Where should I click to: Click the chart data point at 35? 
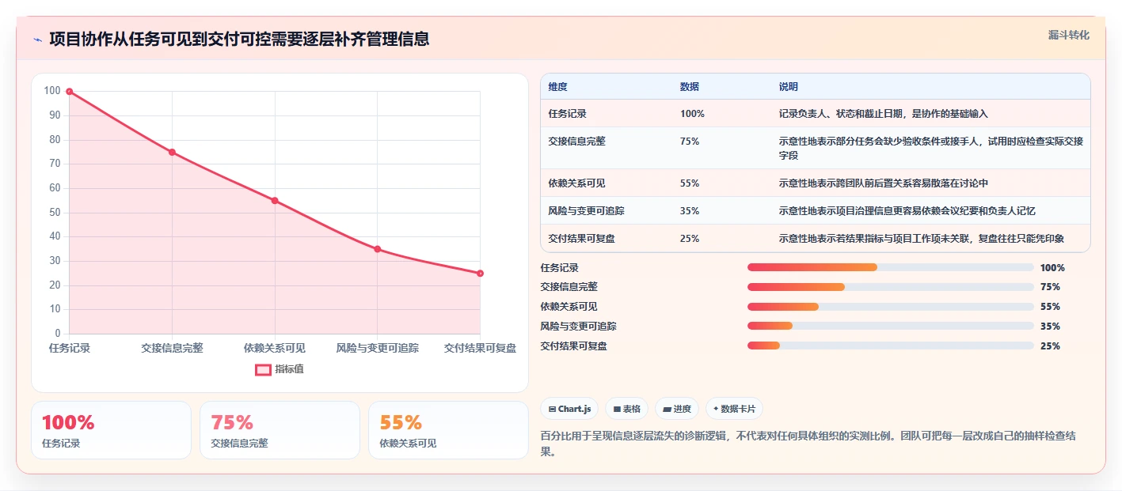tap(378, 249)
